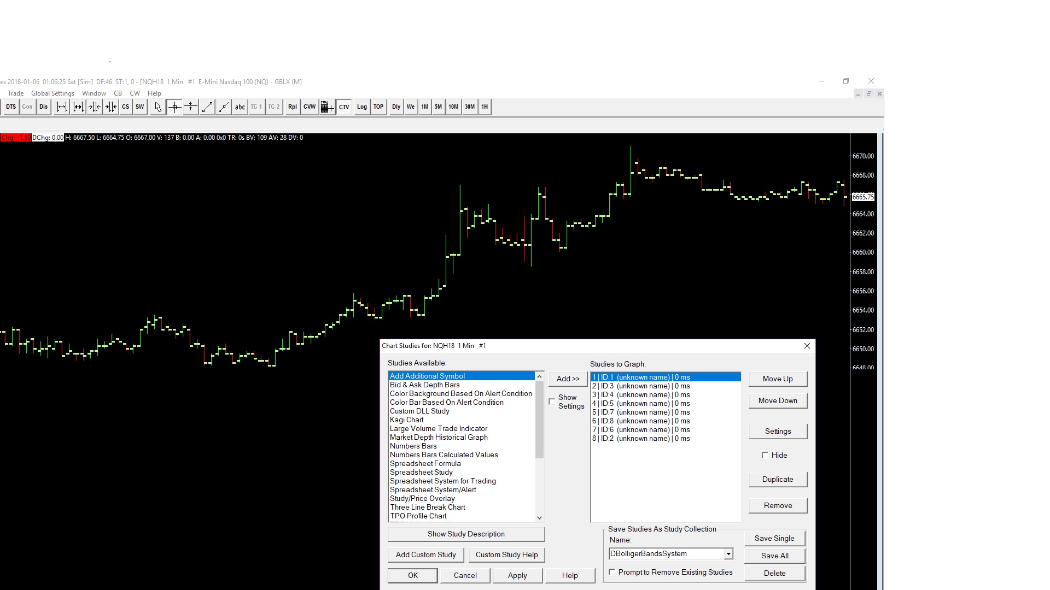Viewport: 1050px width, 590px height.
Task: Click the Add >> button
Action: [568, 379]
